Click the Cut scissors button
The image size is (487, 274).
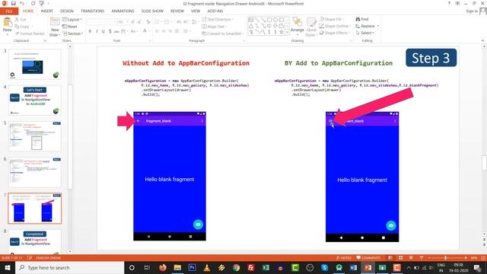point(21,19)
